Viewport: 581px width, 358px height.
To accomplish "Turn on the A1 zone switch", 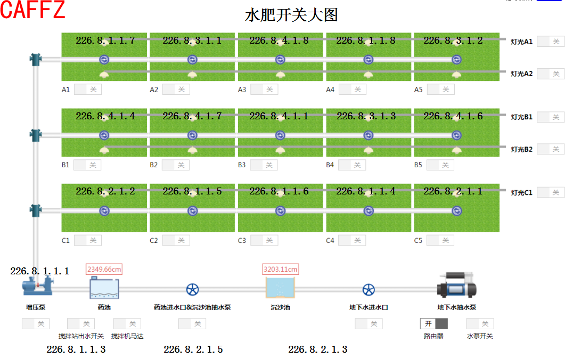I will point(87,89).
